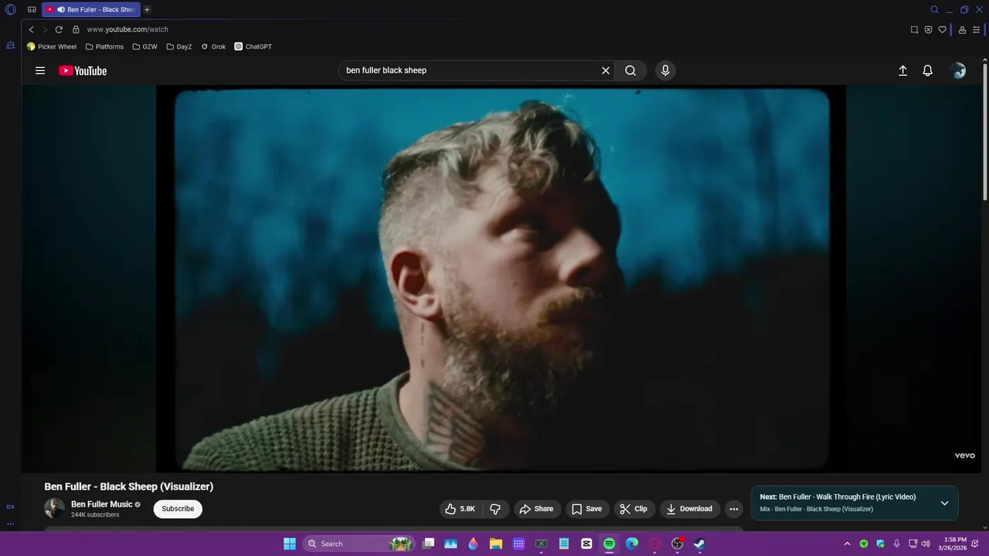Create a Clip of the video
The width and height of the screenshot is (989, 556).
pyautogui.click(x=634, y=509)
